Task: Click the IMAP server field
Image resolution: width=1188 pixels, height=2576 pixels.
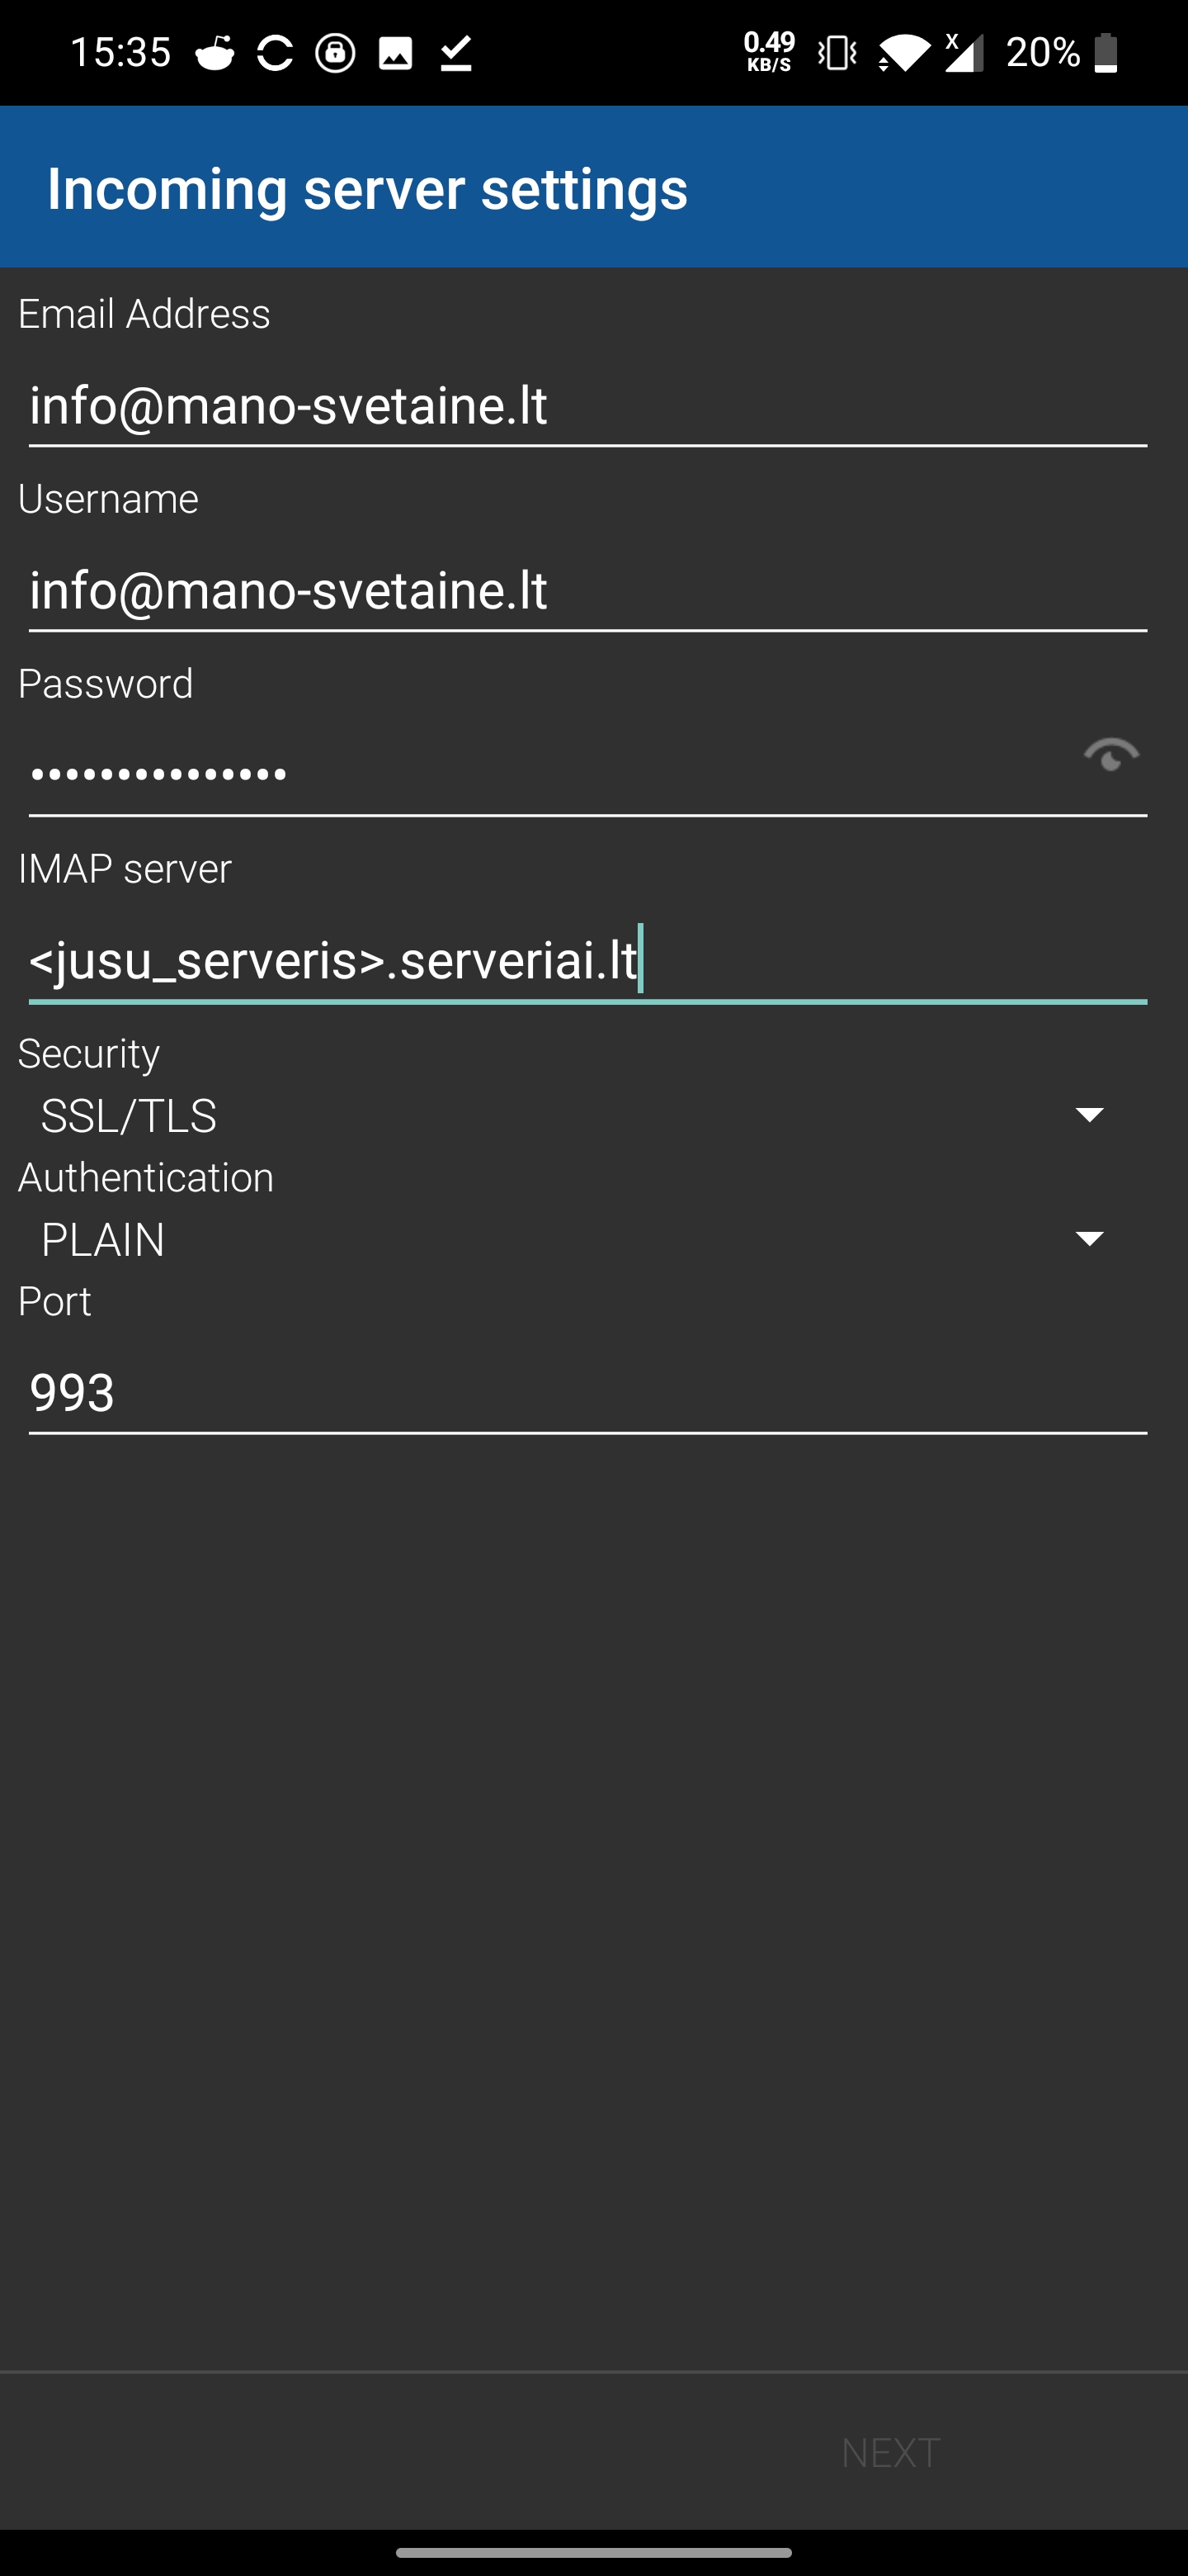Action: [x=587, y=961]
